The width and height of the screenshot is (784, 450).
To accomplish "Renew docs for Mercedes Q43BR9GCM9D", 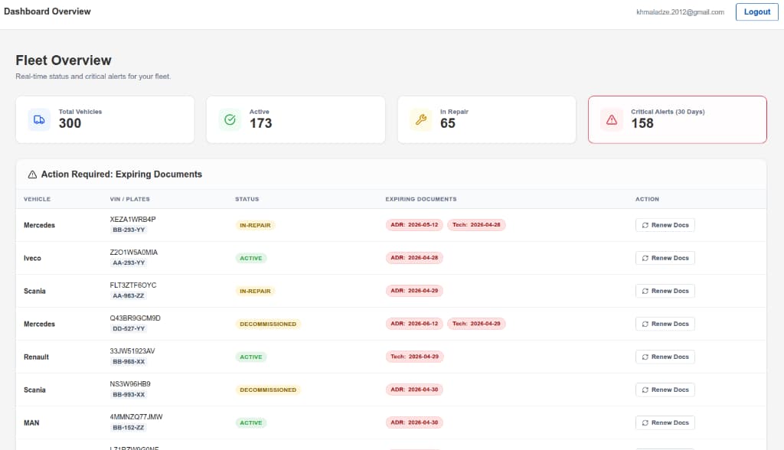I will point(665,324).
